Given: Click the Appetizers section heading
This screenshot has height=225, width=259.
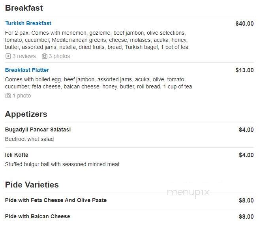Looking at the screenshot, I should point(26,114).
